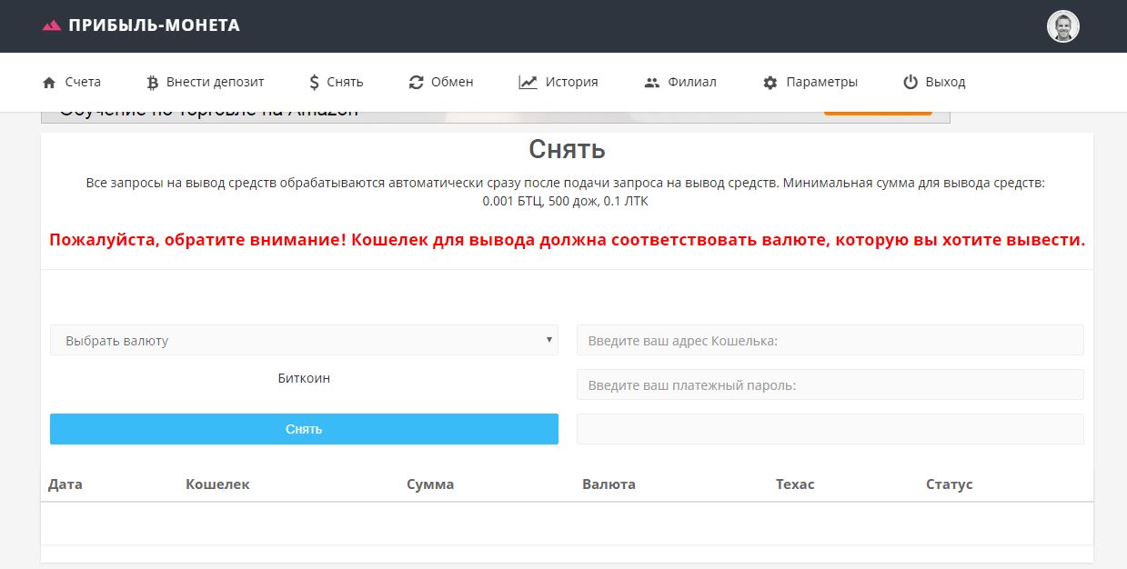Click the people icon beside Филиал
The width and height of the screenshot is (1127, 569).
click(x=651, y=83)
